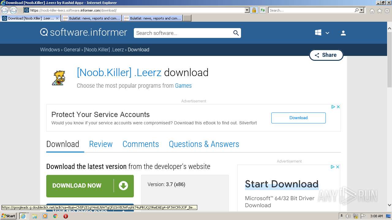Click the Share button
The image size is (392, 220).
click(x=326, y=55)
